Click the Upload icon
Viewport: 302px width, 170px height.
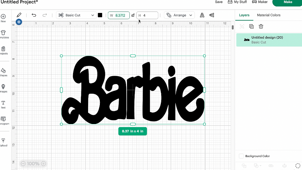point(3,141)
